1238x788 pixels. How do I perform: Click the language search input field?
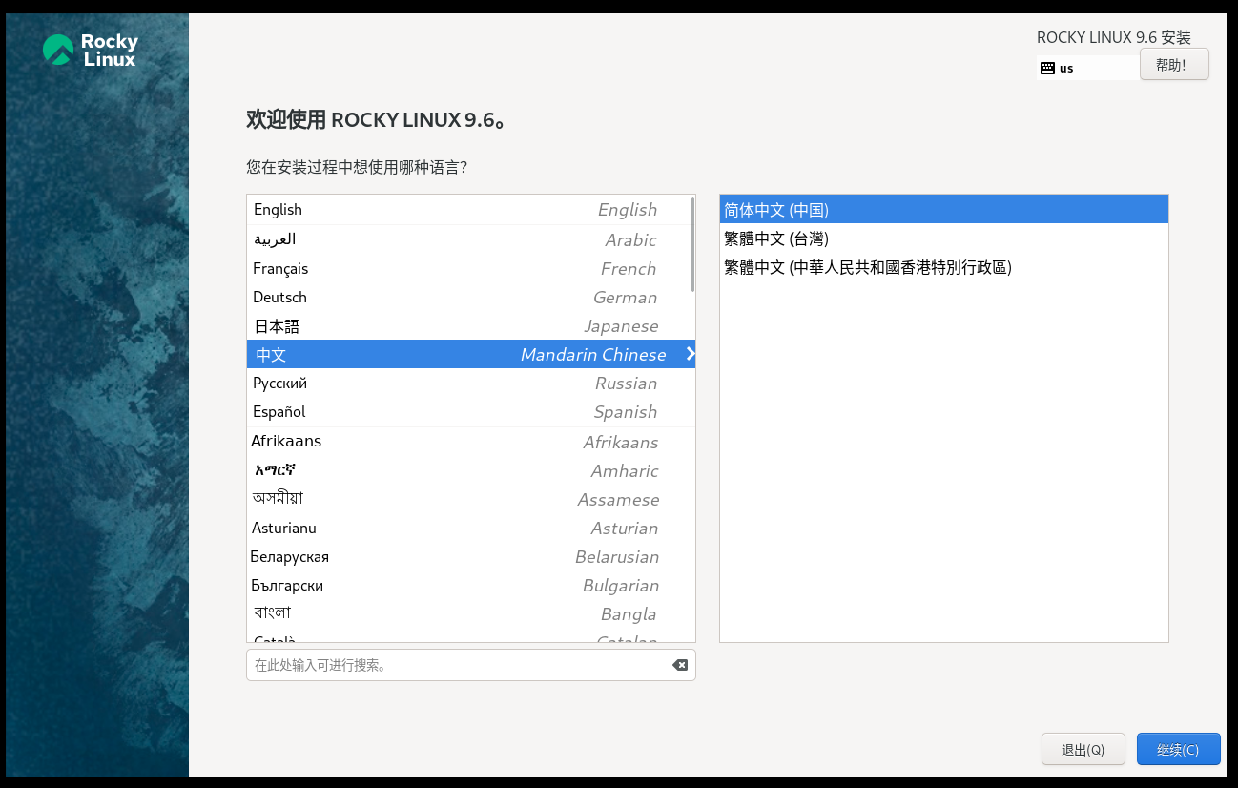(458, 665)
